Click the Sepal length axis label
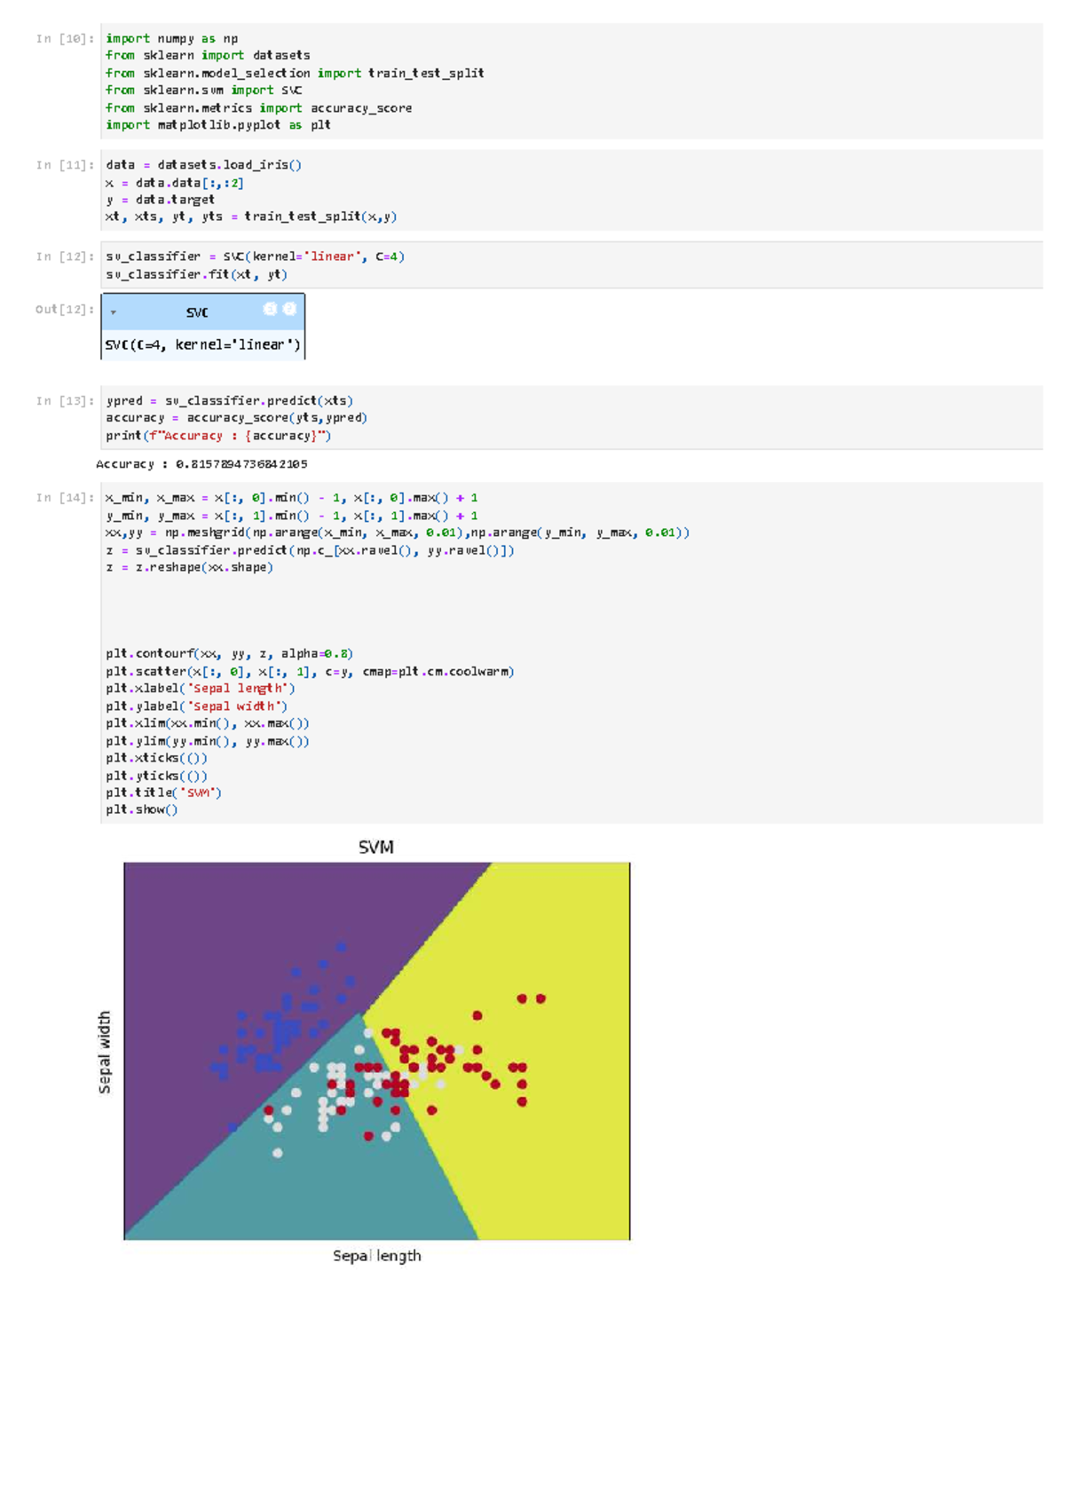Viewport: 1065px width, 1507px height. (x=377, y=1256)
